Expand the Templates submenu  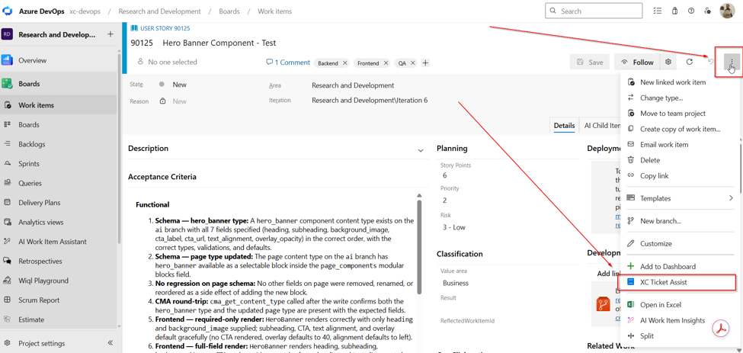(681, 198)
